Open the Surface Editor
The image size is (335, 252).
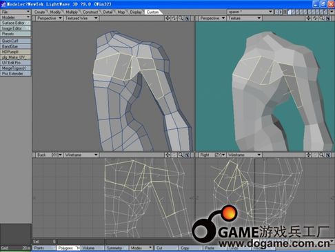(x=15, y=23)
